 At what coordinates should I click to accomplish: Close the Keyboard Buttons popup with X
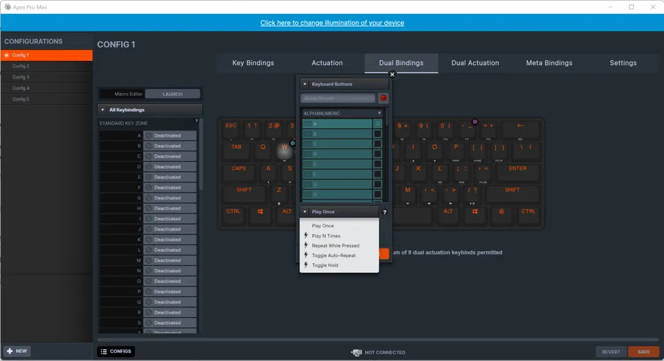pyautogui.click(x=392, y=75)
